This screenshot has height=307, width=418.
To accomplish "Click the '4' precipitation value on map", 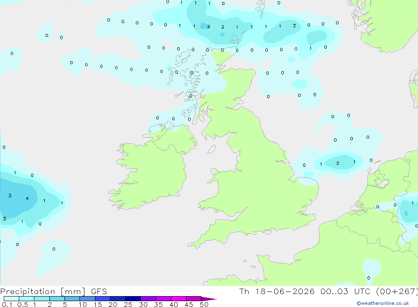I will point(27,198).
